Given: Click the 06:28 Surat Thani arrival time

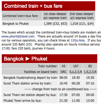Looking at the screenshot, I should [x=76, y=83].
